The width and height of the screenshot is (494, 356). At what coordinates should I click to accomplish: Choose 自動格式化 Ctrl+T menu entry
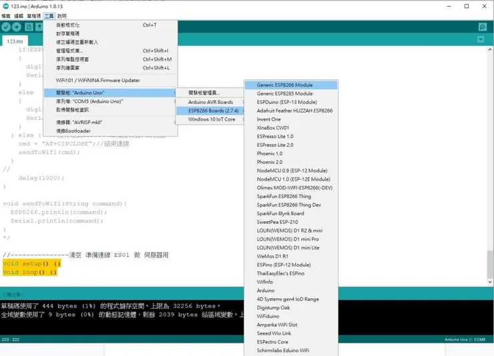[x=110, y=25]
